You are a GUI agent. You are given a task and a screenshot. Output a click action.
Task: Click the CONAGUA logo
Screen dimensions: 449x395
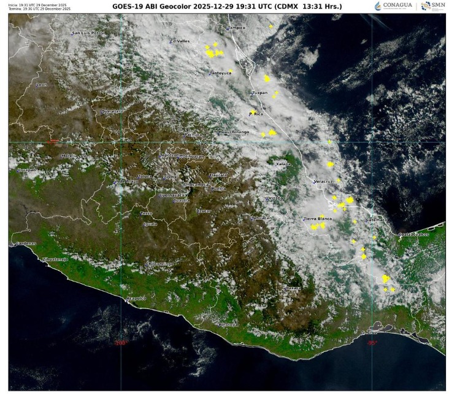(394, 6)
